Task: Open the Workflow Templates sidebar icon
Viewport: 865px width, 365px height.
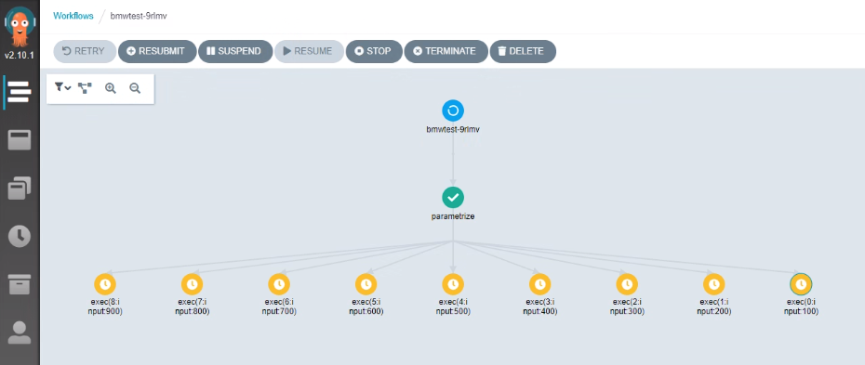Action: pos(20,140)
